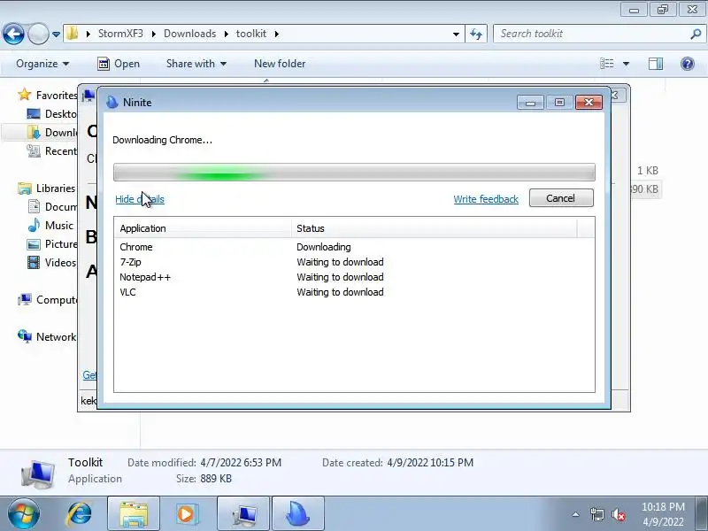This screenshot has width=708, height=531.
Task: Open the view options dropdown arrow
Action: tap(626, 64)
